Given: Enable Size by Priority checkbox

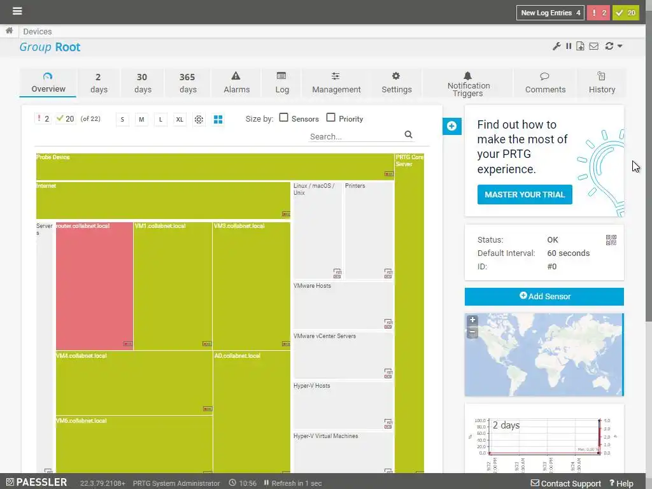Looking at the screenshot, I should [x=330, y=118].
